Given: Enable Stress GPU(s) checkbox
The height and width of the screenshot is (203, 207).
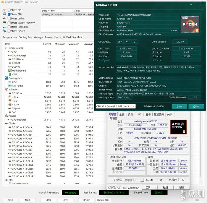Looking at the screenshot, I should click(9, 31).
